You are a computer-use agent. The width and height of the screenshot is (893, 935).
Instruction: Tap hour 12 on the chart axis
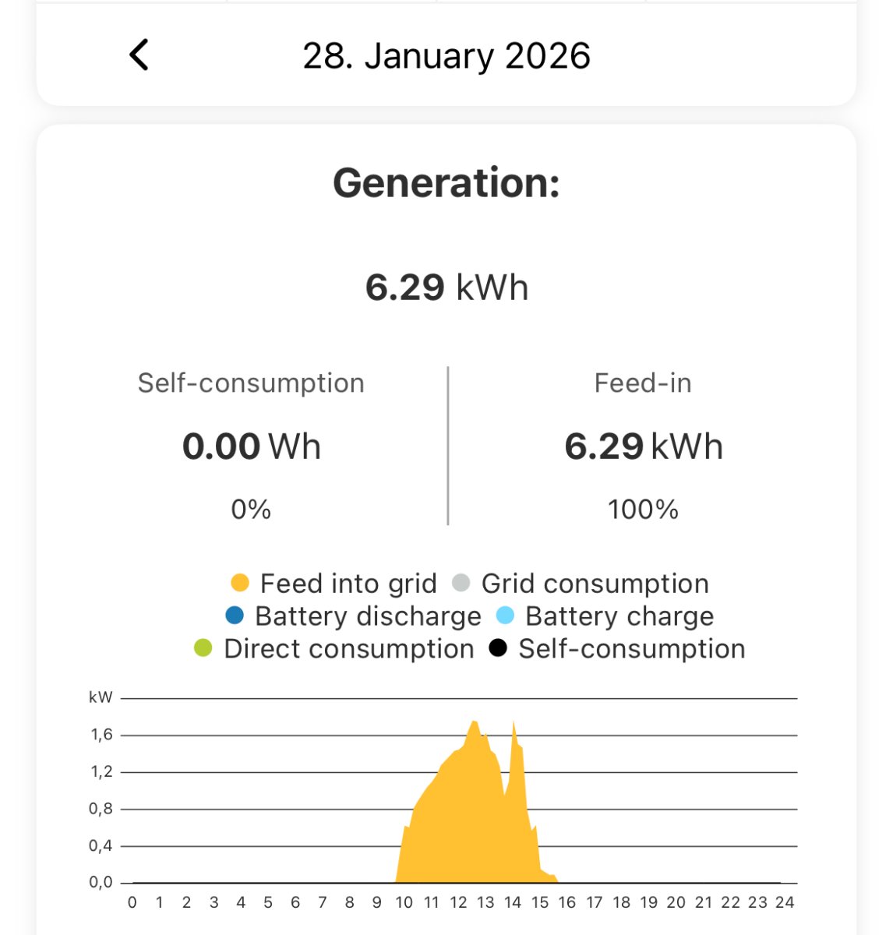(x=458, y=902)
